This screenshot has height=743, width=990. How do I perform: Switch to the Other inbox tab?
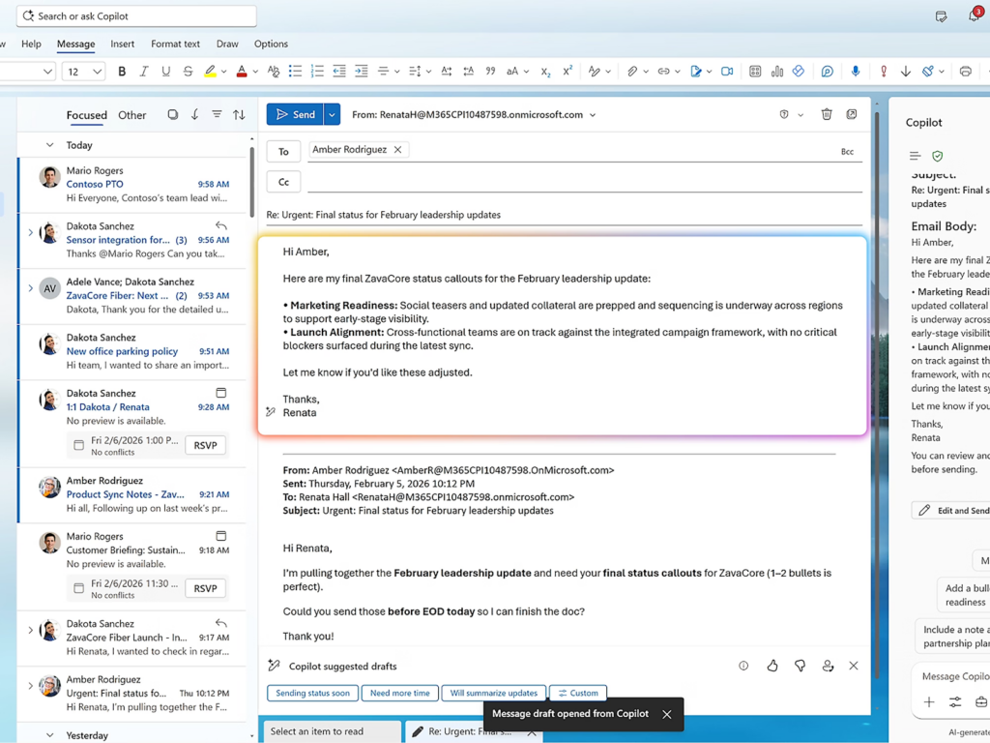pyautogui.click(x=131, y=114)
